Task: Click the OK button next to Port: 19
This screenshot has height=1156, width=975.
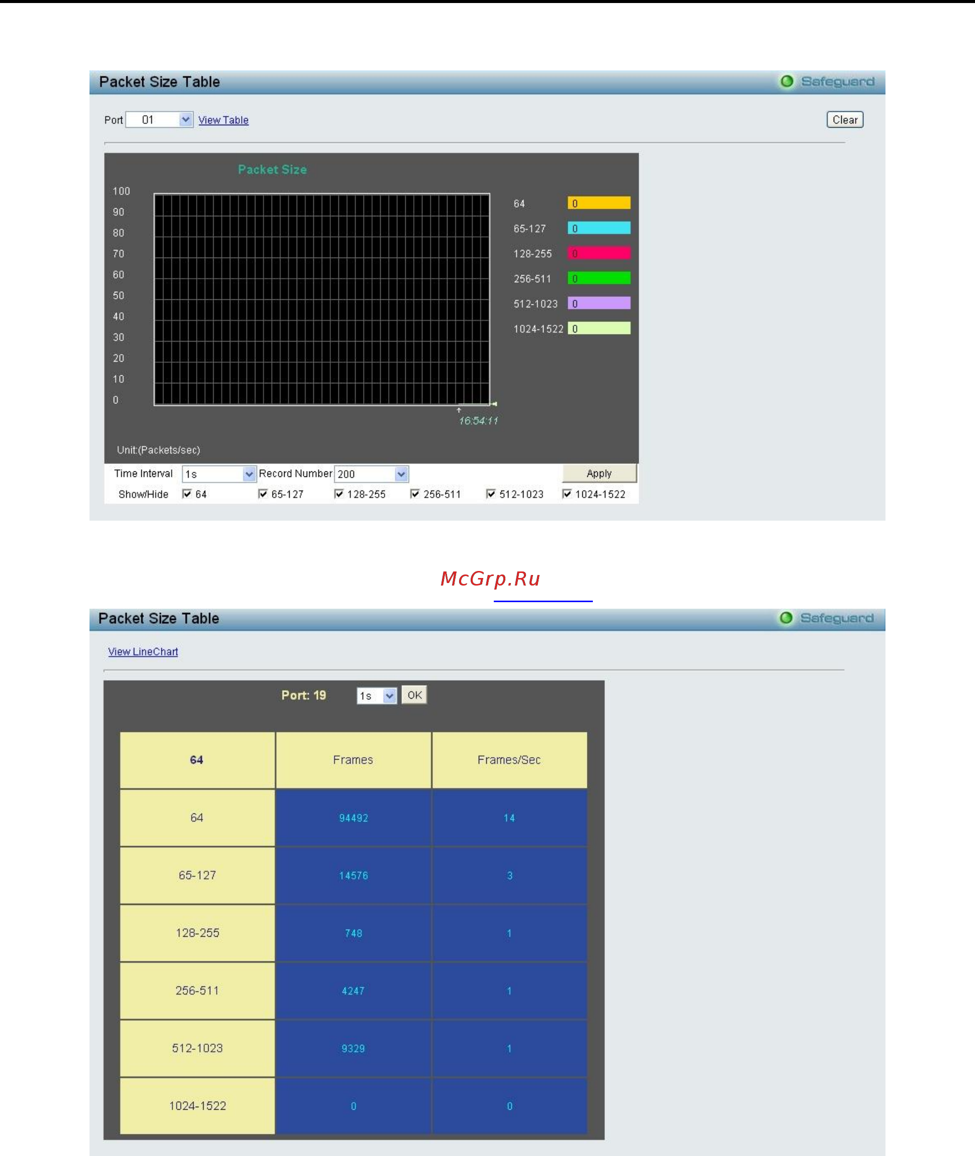Action: click(x=414, y=695)
